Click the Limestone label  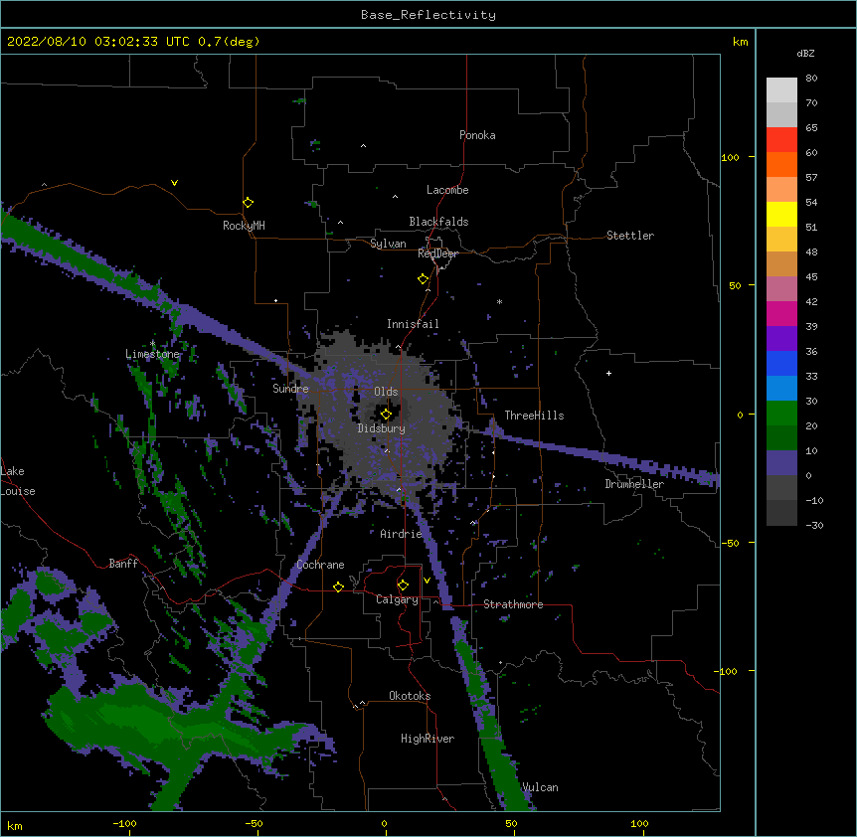[x=152, y=354]
